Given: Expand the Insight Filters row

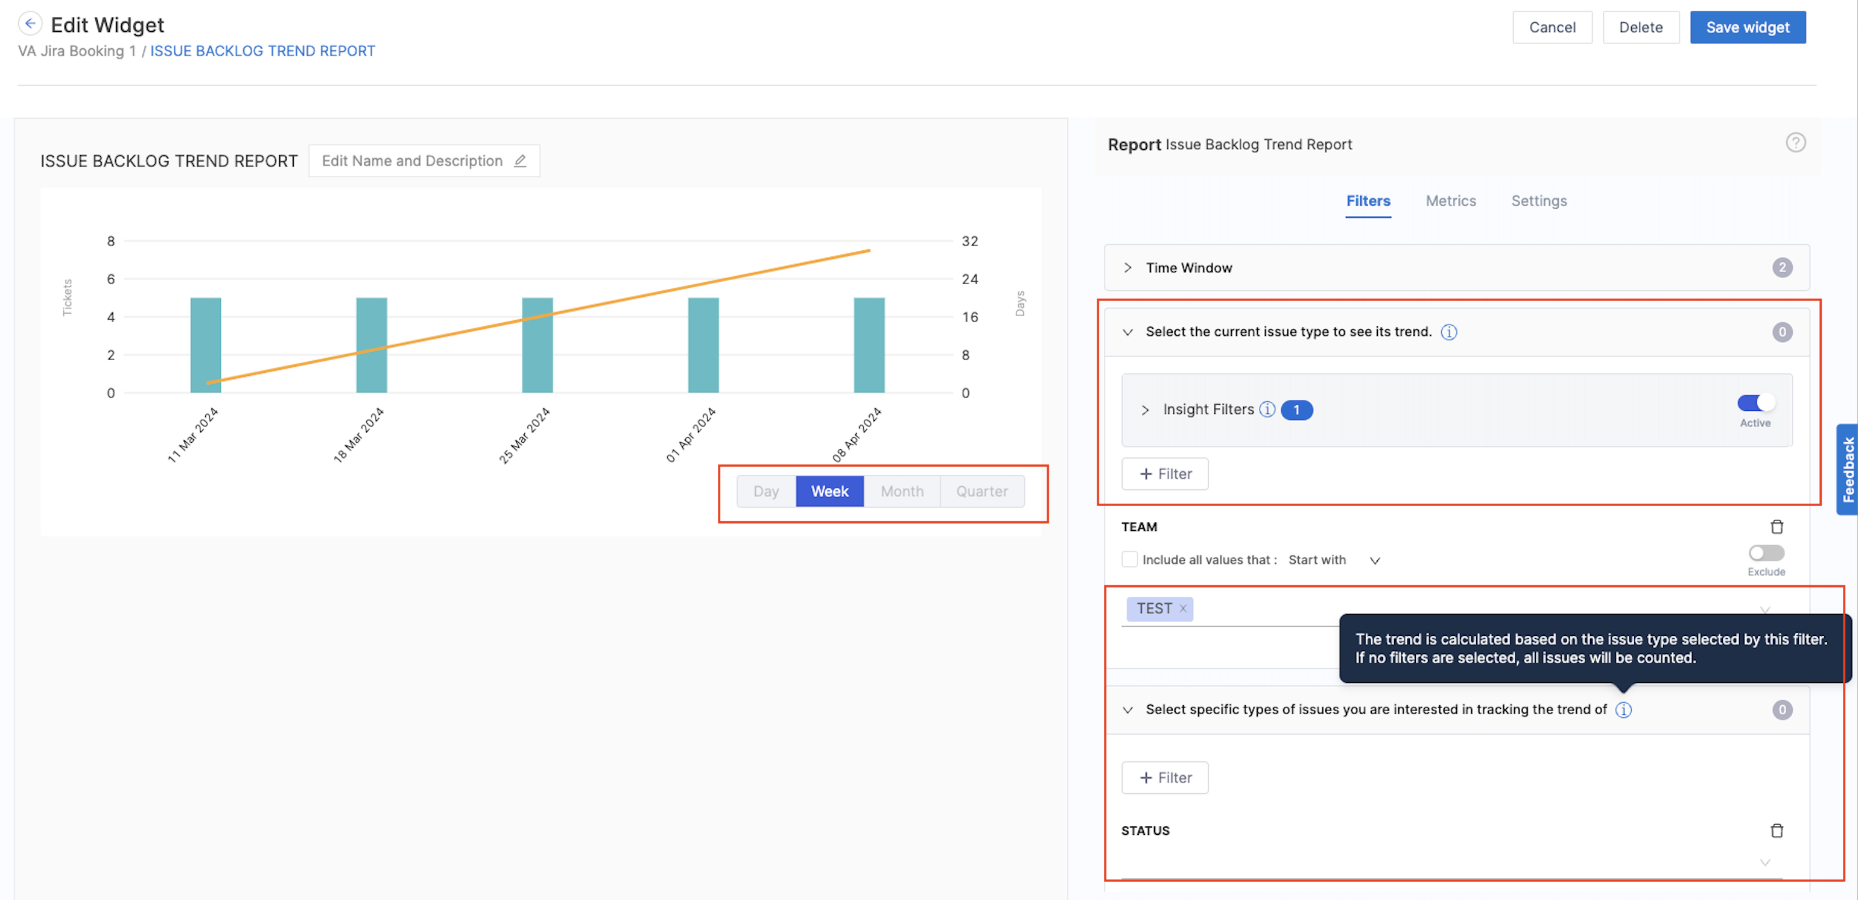Looking at the screenshot, I should pyautogui.click(x=1145, y=410).
